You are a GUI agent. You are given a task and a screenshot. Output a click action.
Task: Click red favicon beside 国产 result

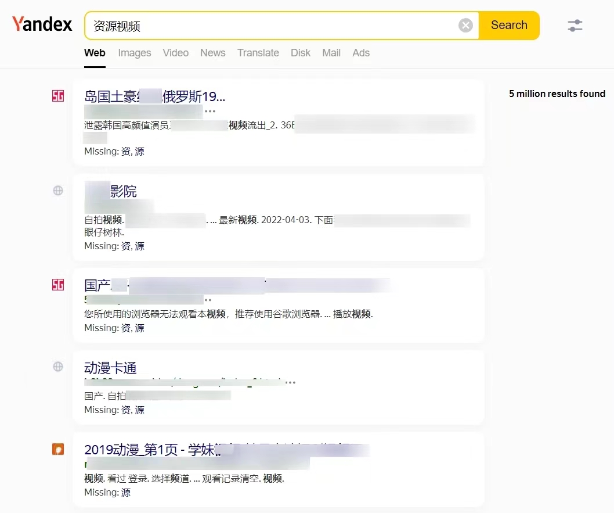click(58, 285)
